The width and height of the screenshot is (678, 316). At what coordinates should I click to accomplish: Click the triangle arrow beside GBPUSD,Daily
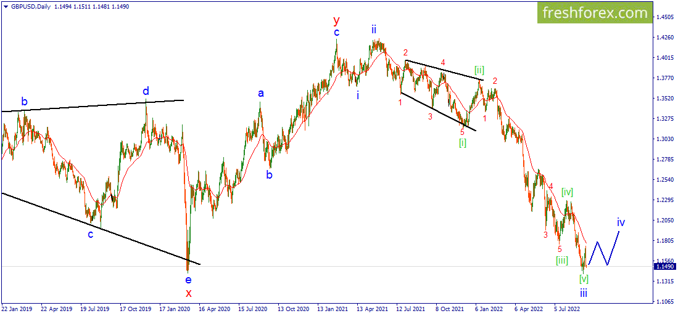click(x=5, y=7)
